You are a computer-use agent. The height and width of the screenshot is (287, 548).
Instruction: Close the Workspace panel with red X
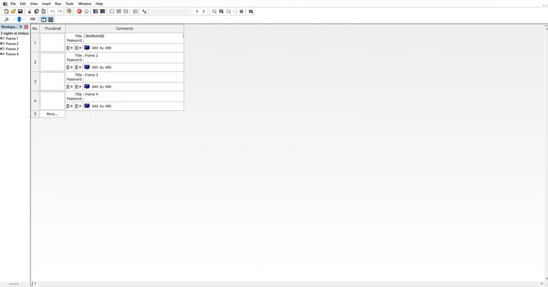[x=26, y=27]
